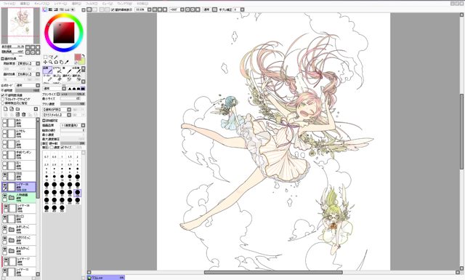Select the eraser tool
Image resolution: width=465 pixels, height=280 pixels.
tap(57, 78)
